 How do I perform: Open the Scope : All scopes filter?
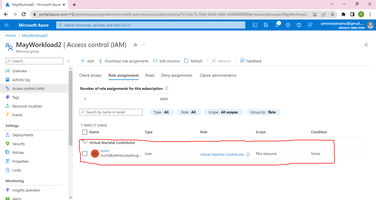click(x=224, y=112)
